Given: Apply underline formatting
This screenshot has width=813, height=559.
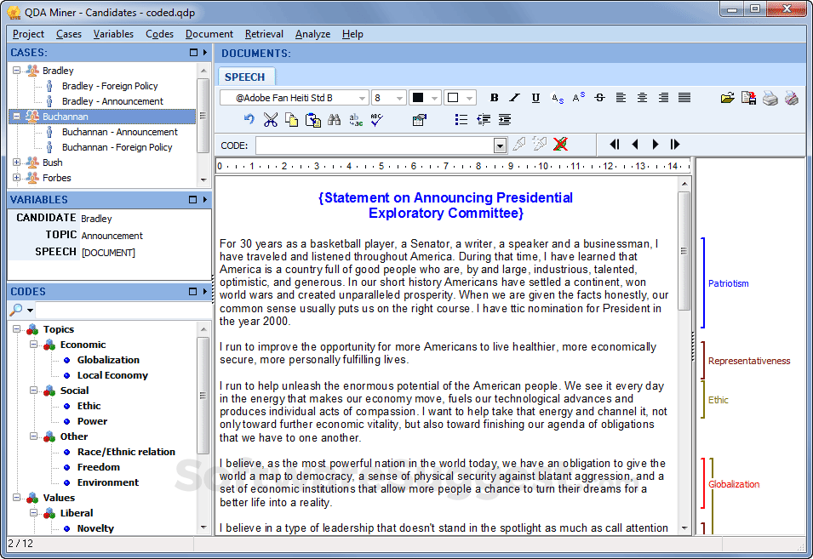Looking at the screenshot, I should pos(535,98).
